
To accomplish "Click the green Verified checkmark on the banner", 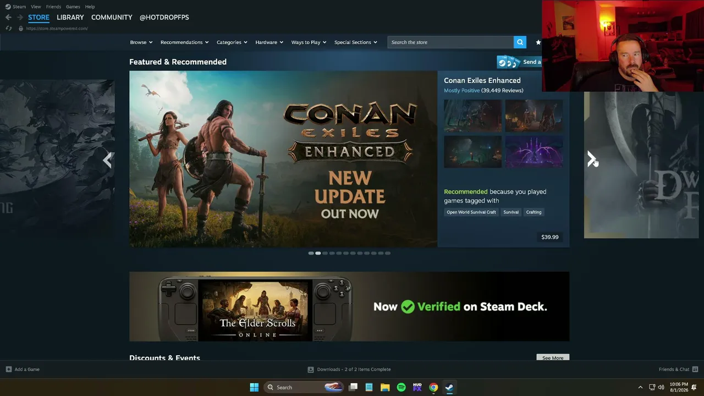I will coord(408,307).
